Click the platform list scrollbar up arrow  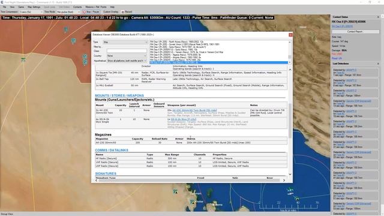click(x=290, y=42)
